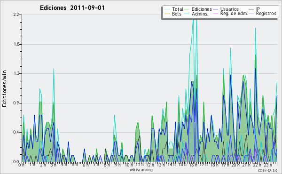282x174 pixels.
Task: Click the Total legend color line
Action: [167, 9]
